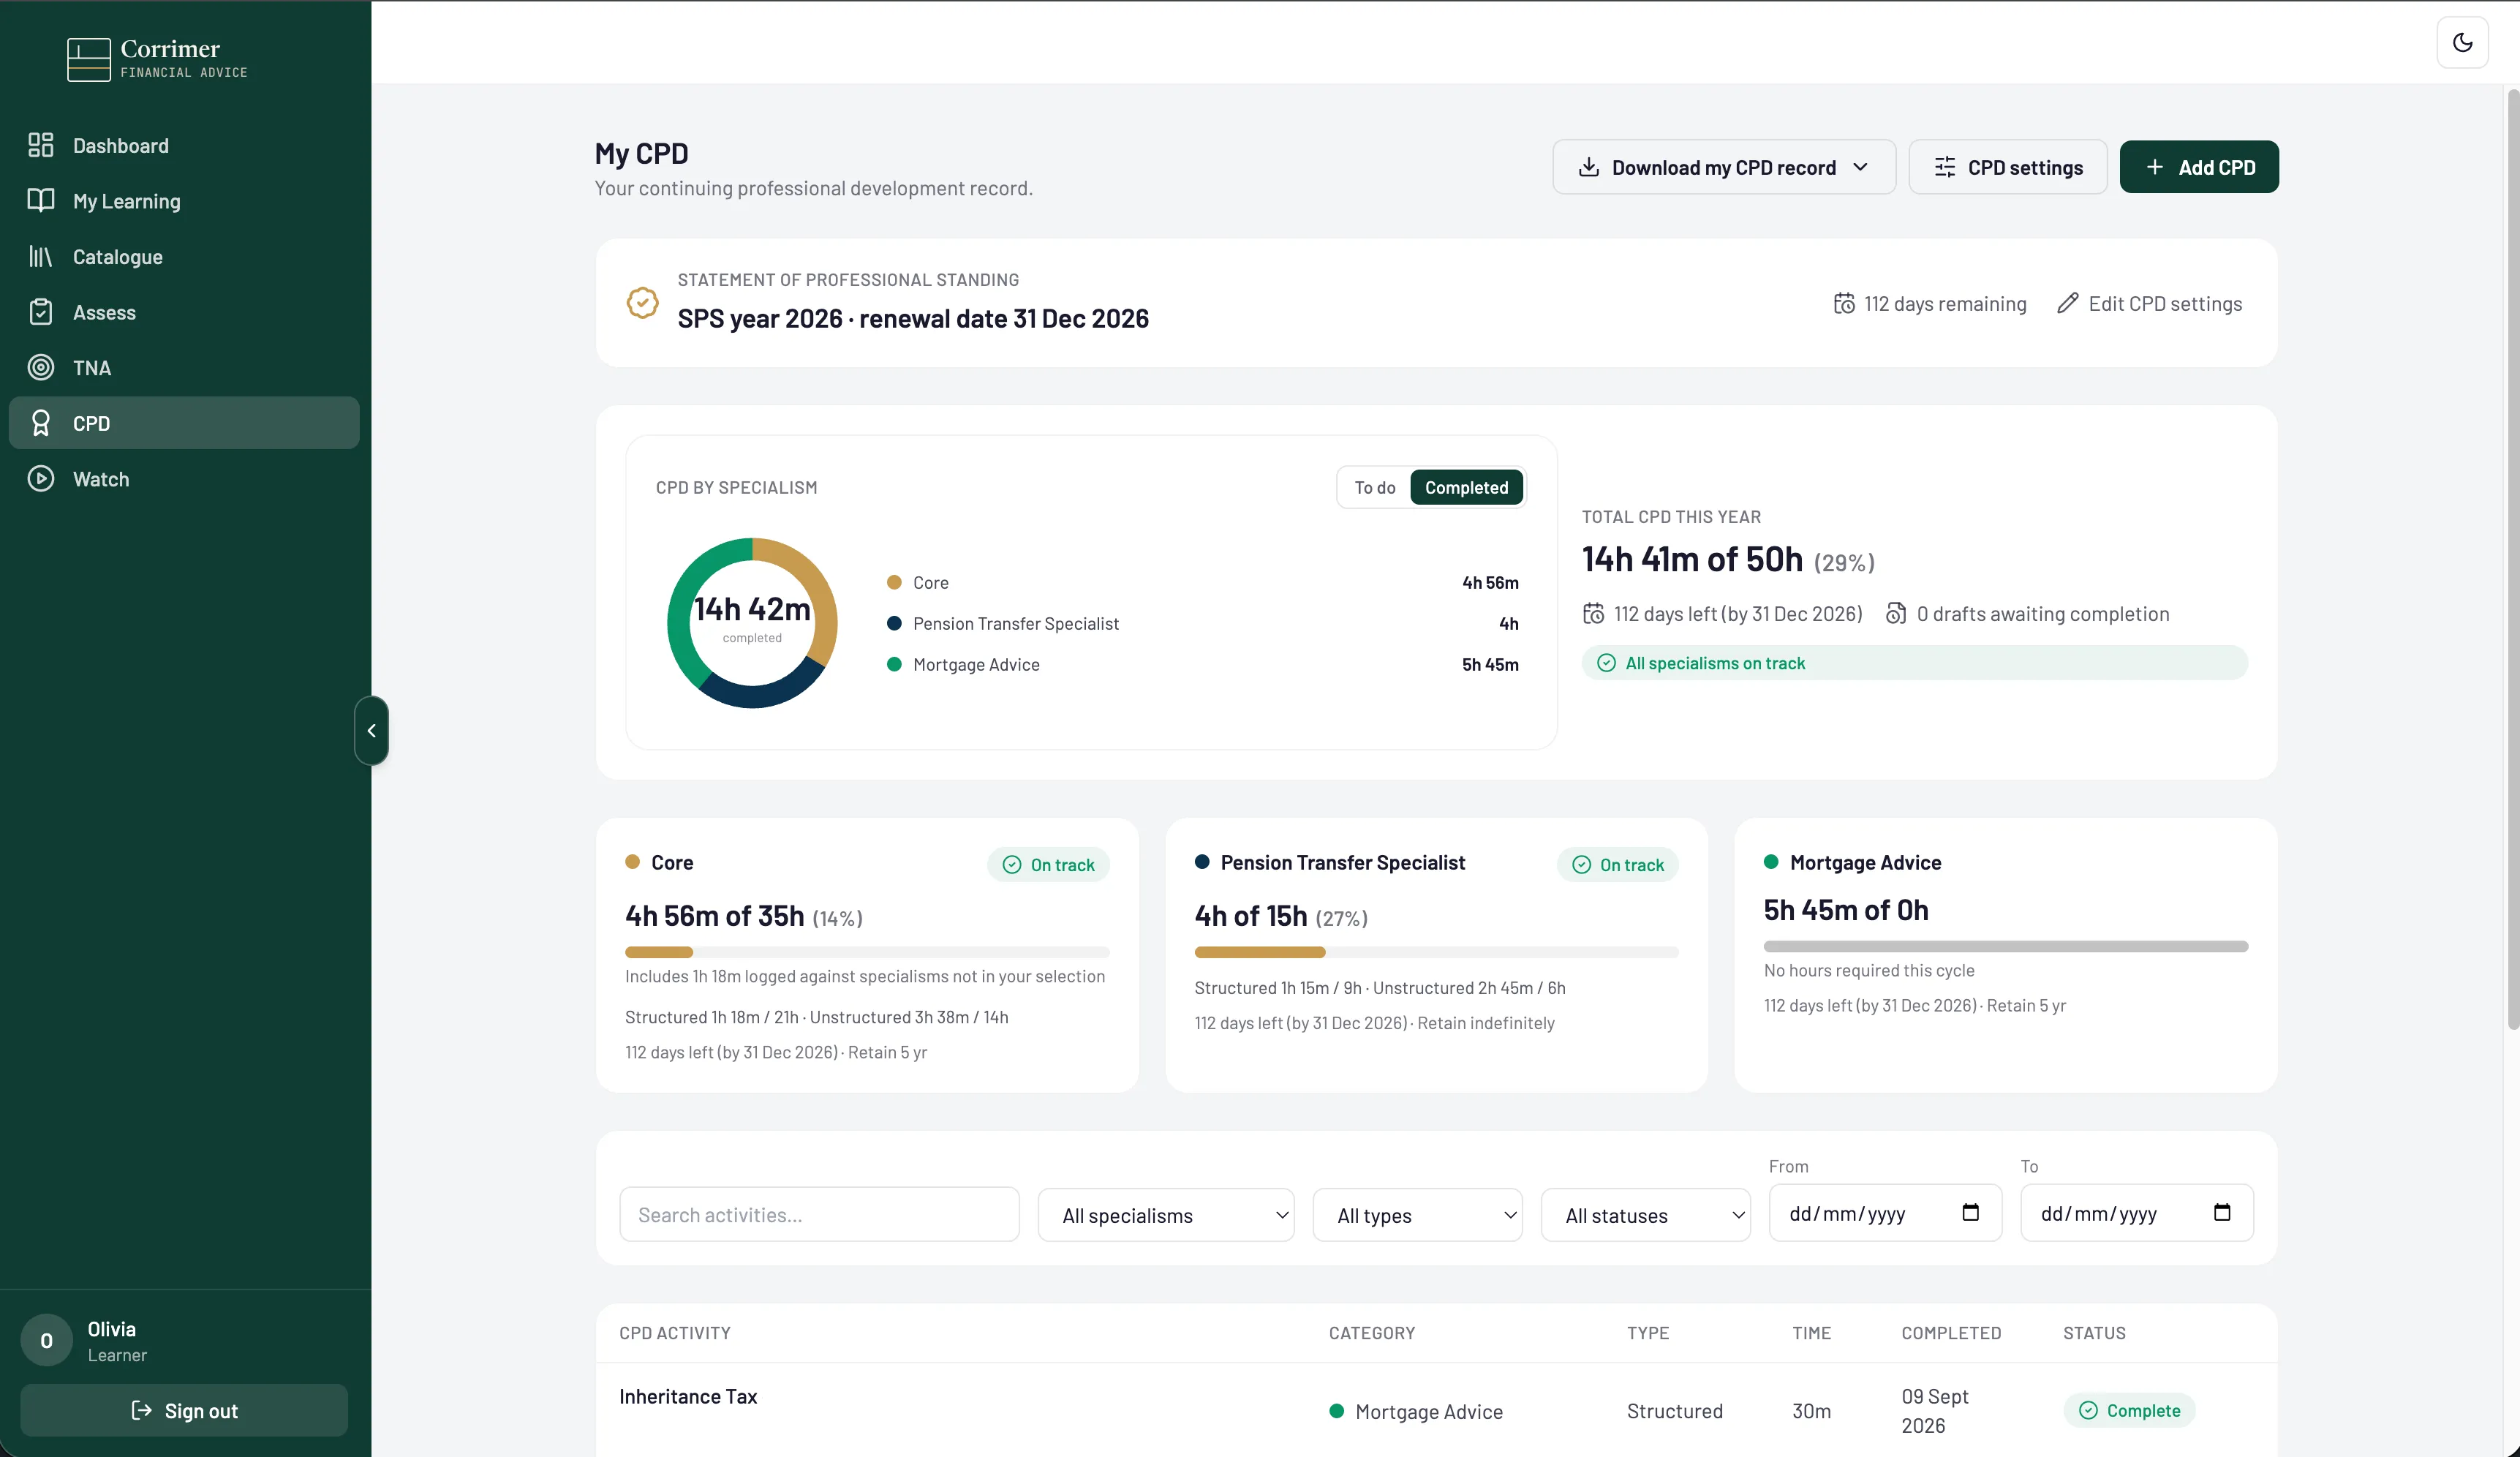Image resolution: width=2520 pixels, height=1457 pixels.
Task: Click the page vertical scrollbar
Action: coord(2512,560)
